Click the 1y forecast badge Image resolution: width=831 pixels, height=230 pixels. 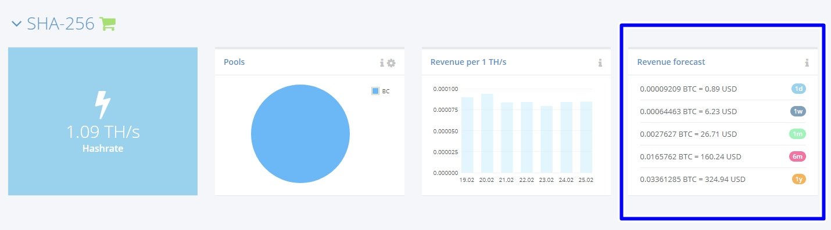[799, 179]
